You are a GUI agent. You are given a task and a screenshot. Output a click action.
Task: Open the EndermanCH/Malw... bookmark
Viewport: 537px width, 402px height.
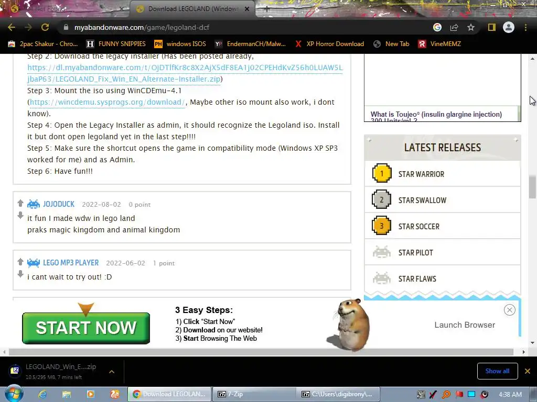click(x=250, y=44)
